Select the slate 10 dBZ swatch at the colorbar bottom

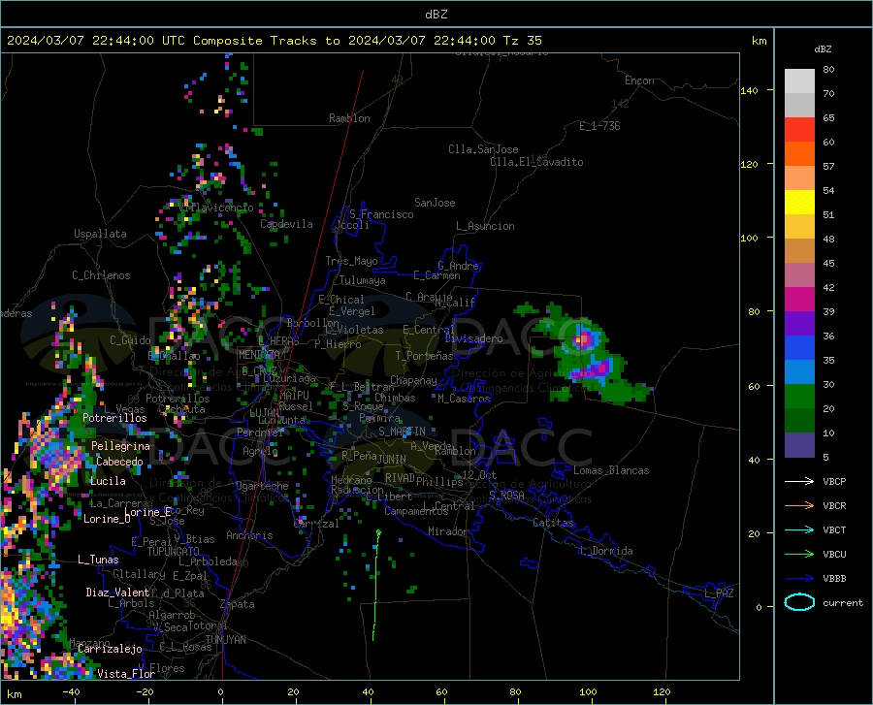point(799,445)
